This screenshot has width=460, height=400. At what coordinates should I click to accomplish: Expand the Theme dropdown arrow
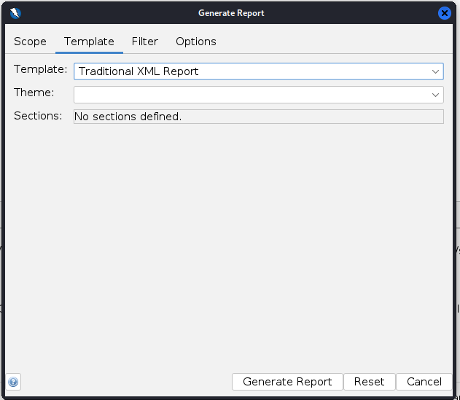coord(435,94)
